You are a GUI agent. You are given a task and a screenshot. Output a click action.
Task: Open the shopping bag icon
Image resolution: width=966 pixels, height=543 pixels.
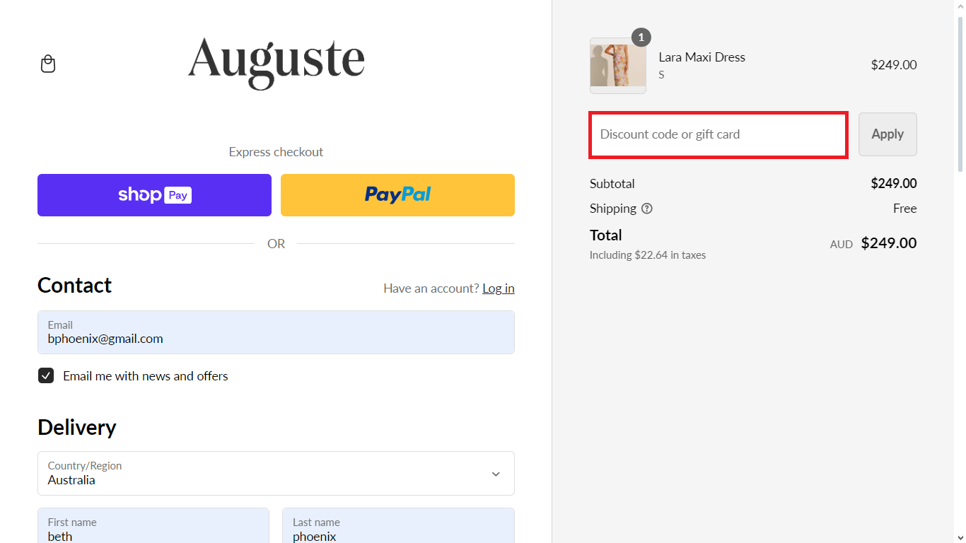pyautogui.click(x=48, y=64)
